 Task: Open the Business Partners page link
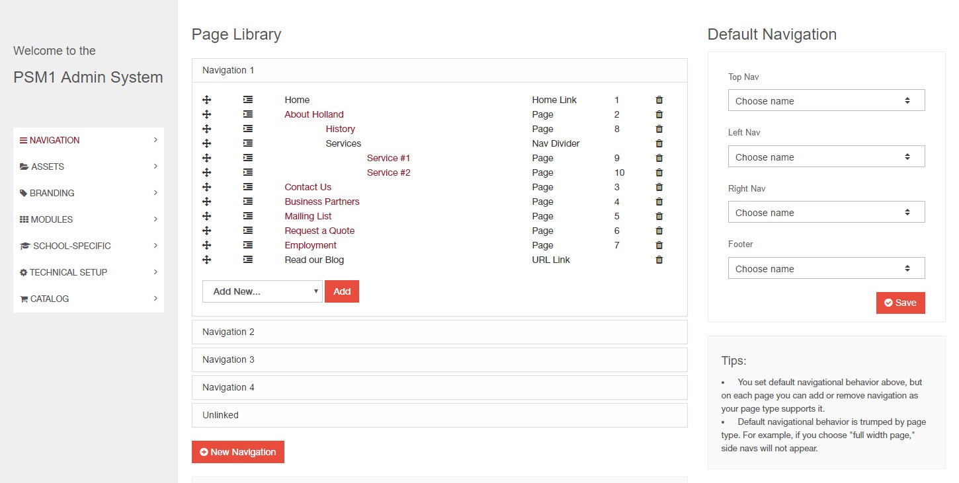tap(322, 202)
